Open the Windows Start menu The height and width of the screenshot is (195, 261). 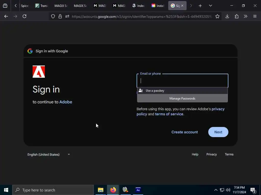coord(6,190)
